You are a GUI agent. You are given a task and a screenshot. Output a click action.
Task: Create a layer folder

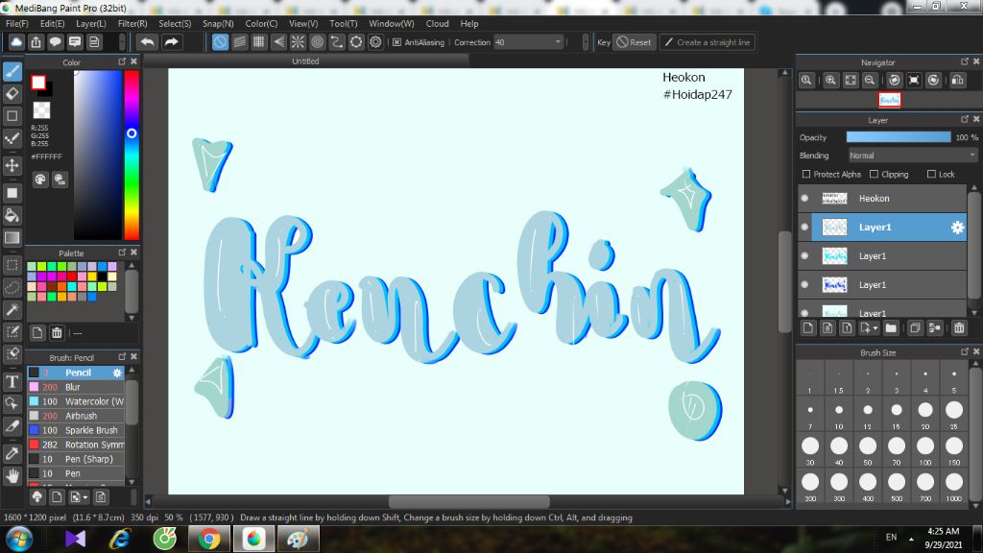click(x=891, y=328)
